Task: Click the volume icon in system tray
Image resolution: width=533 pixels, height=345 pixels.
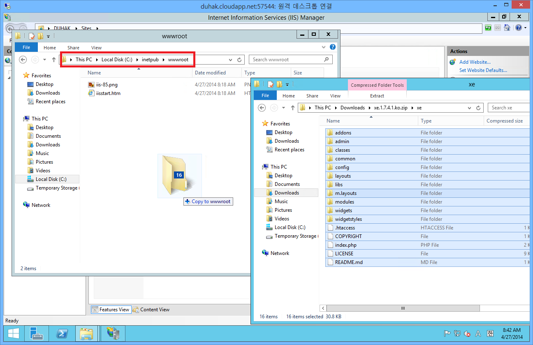Action: [467, 333]
